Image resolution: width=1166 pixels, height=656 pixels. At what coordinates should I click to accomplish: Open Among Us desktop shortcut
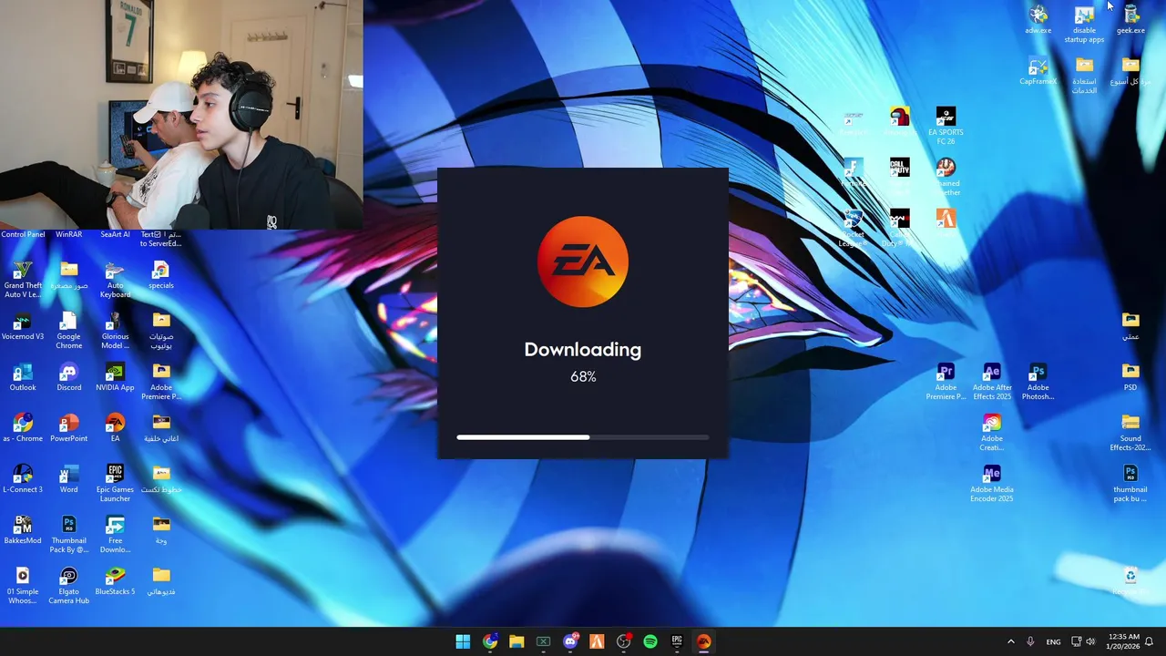(899, 121)
